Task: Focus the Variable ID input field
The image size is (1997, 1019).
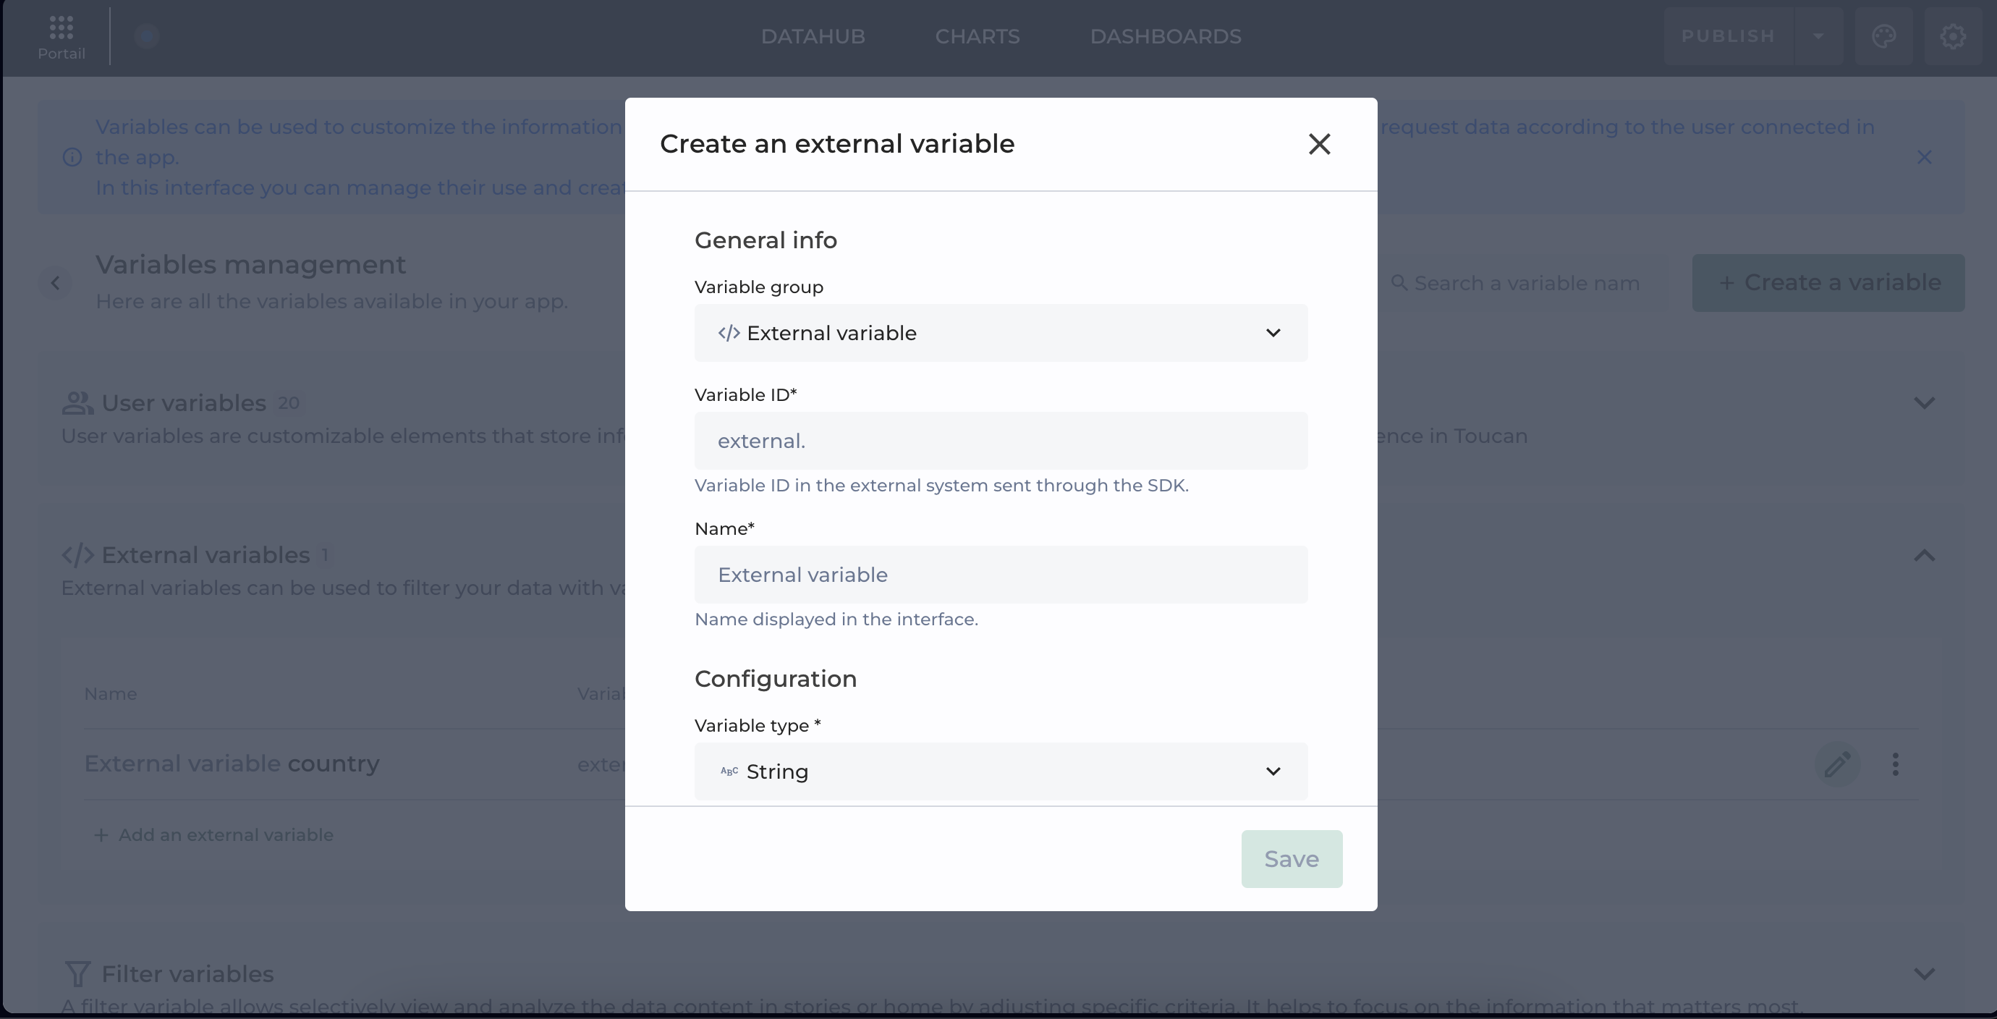Action: (1000, 441)
